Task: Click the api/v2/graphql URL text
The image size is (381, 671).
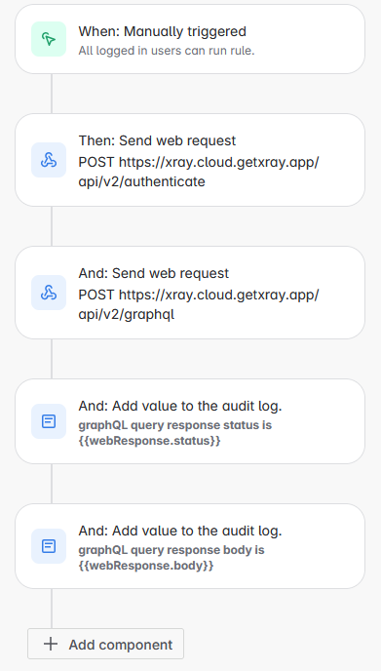Action: (x=126, y=314)
